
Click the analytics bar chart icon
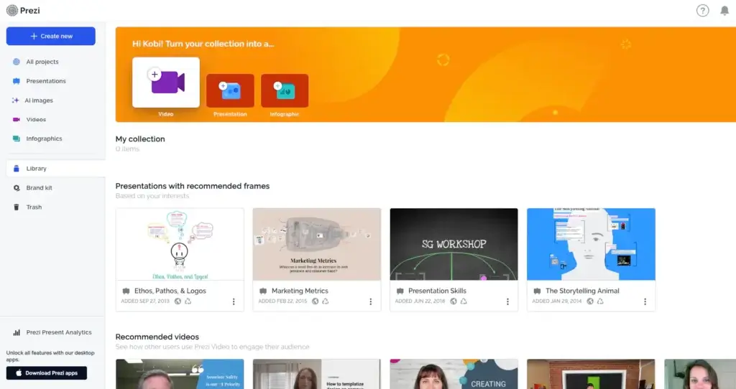point(17,332)
